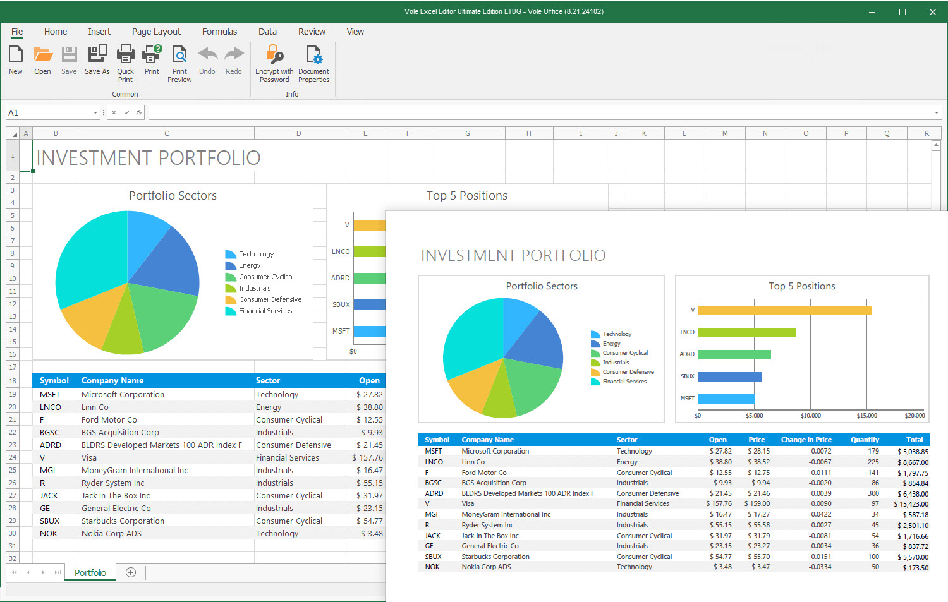Image resolution: width=948 pixels, height=602 pixels.
Task: Open the Formulas tab
Action: tap(219, 32)
